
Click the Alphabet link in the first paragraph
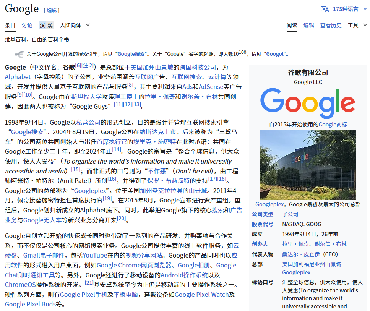pyautogui.click(x=18, y=77)
